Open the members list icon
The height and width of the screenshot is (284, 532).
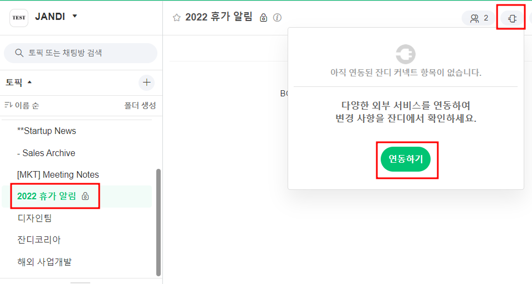pyautogui.click(x=478, y=18)
